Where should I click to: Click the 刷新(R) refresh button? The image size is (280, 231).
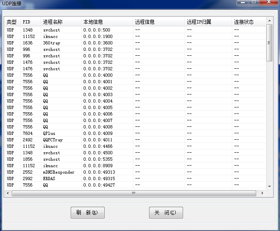(x=88, y=212)
